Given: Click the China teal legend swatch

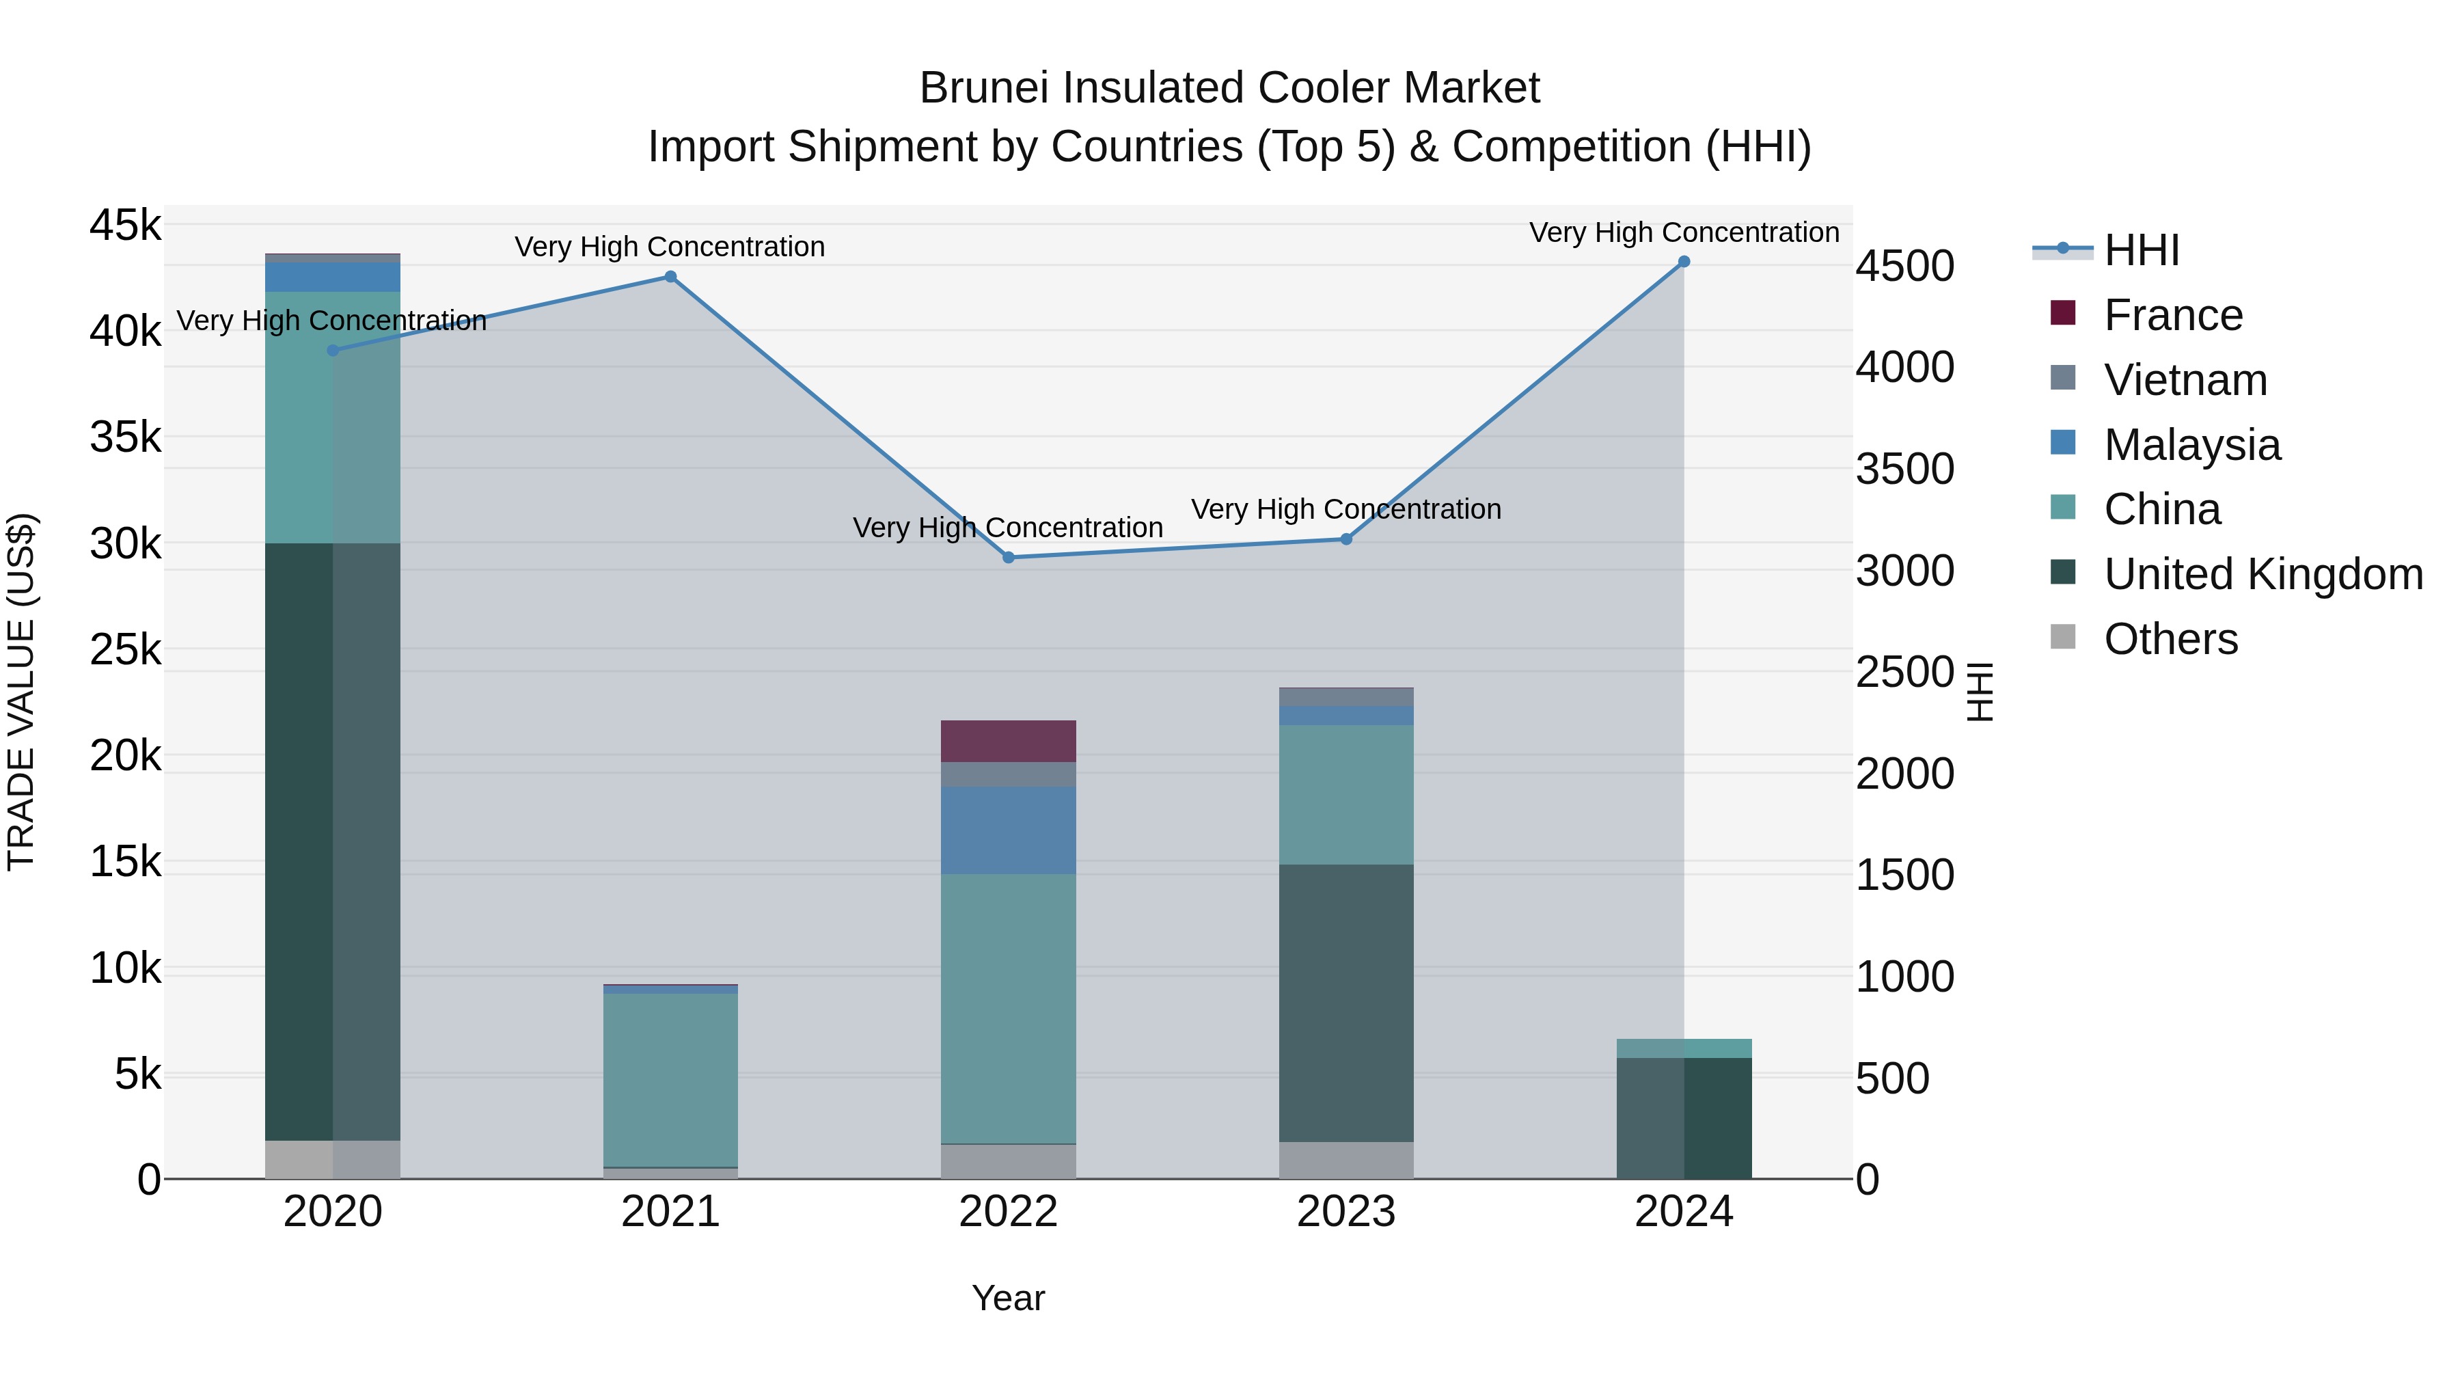Looking at the screenshot, I should tap(2063, 507).
